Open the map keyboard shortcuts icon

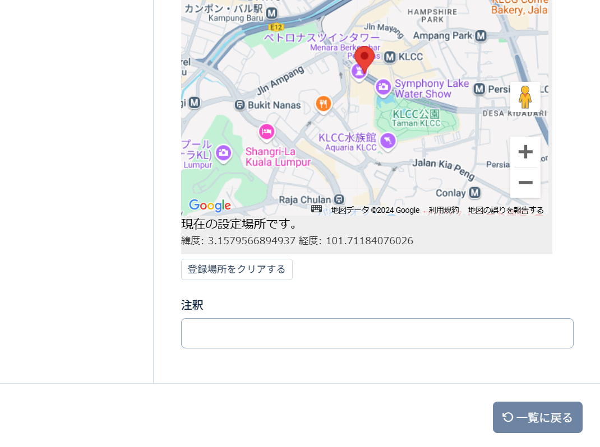pos(316,209)
